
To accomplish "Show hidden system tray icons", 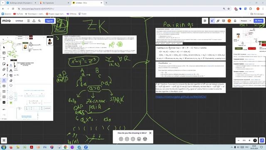I will pos(232,147).
